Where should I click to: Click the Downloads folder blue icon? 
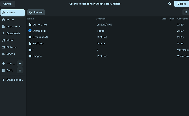30,31
